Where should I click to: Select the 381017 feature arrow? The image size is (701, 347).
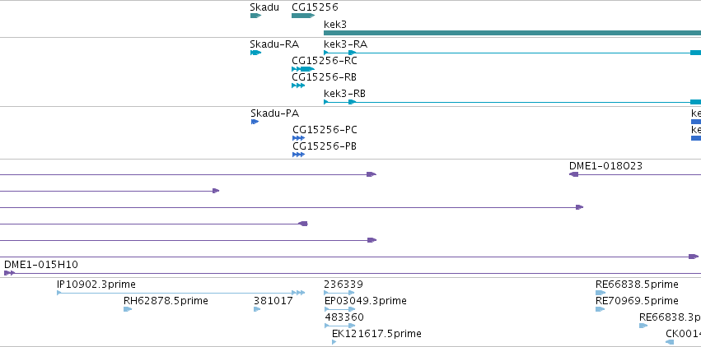[x=257, y=309]
